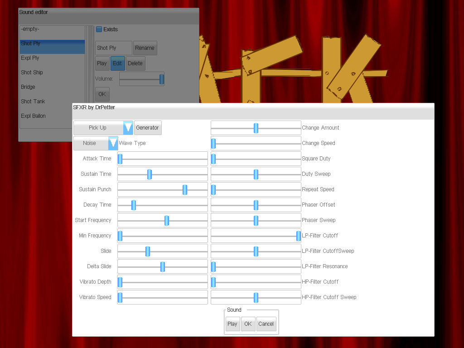The width and height of the screenshot is (464, 348).
Task: Cancel the SFXR dialog
Action: [x=266, y=324]
